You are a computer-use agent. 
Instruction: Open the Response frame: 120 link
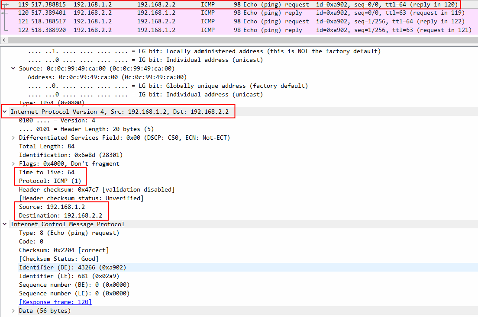click(55, 302)
